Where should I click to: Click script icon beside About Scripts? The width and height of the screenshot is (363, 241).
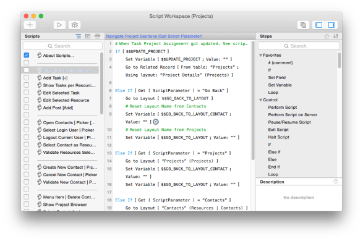coord(40,55)
